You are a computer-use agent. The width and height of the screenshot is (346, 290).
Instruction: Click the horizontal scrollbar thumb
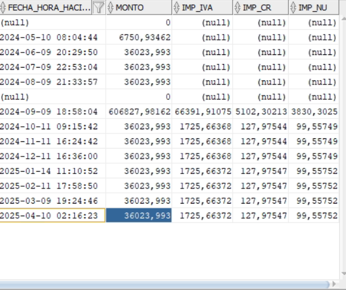164,284
